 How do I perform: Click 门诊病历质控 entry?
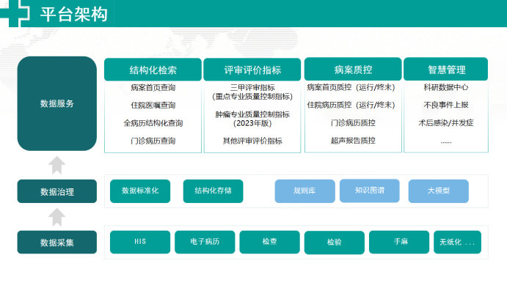pos(353,122)
